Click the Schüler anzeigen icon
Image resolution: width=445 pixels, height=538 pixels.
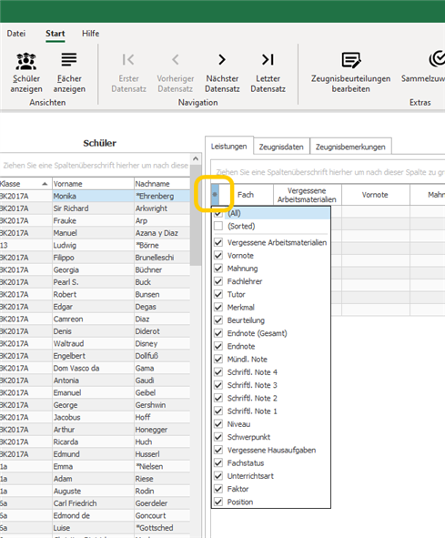click(26, 61)
